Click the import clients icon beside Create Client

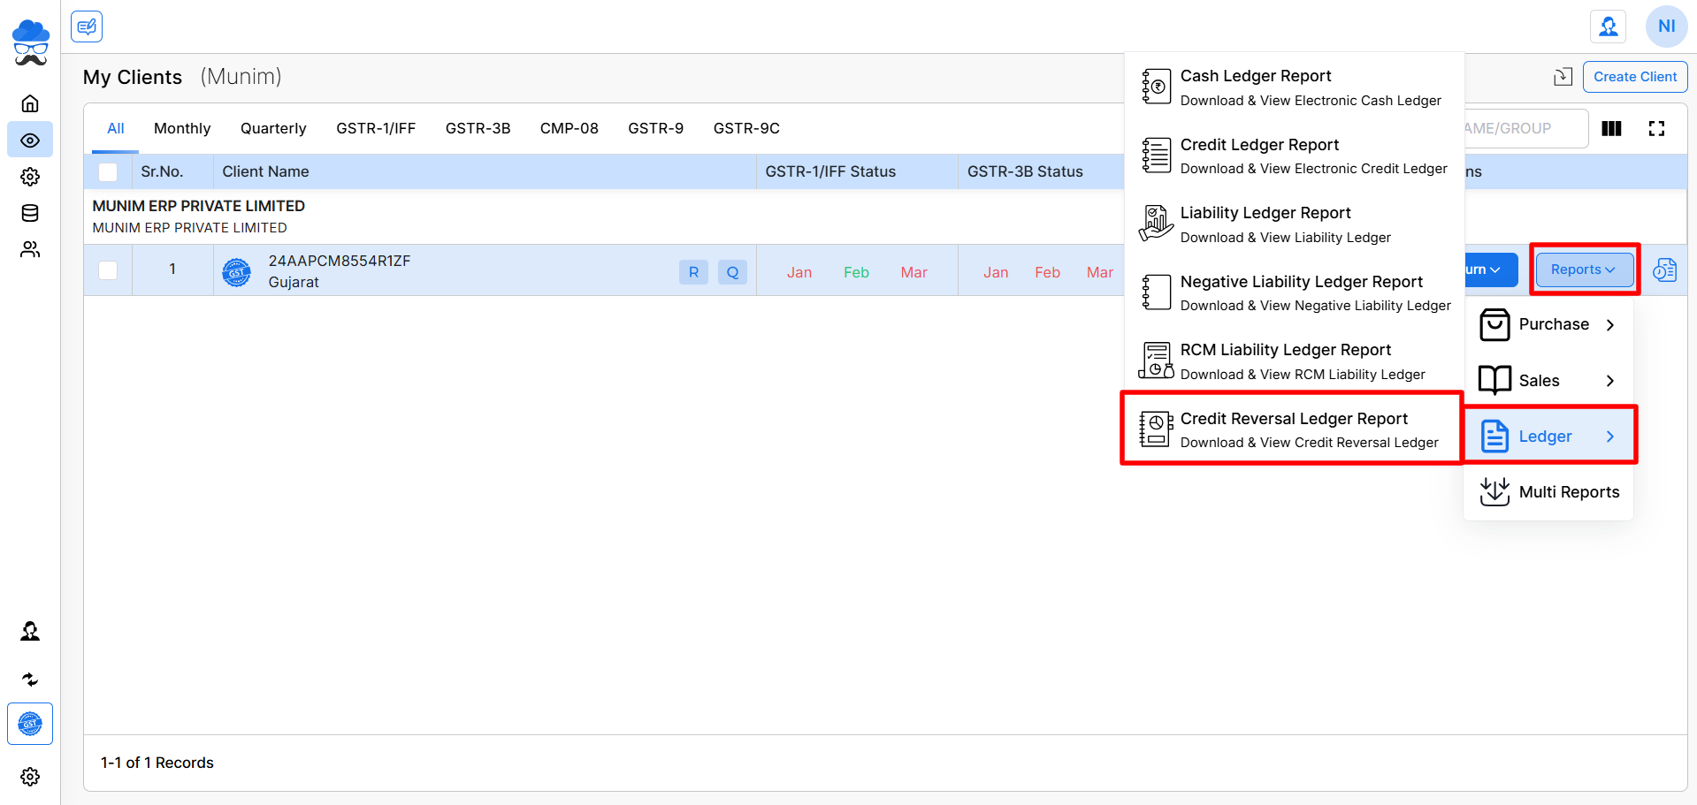[1563, 77]
